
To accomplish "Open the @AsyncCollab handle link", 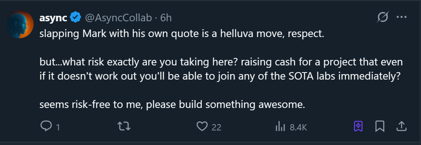I will click(118, 18).
